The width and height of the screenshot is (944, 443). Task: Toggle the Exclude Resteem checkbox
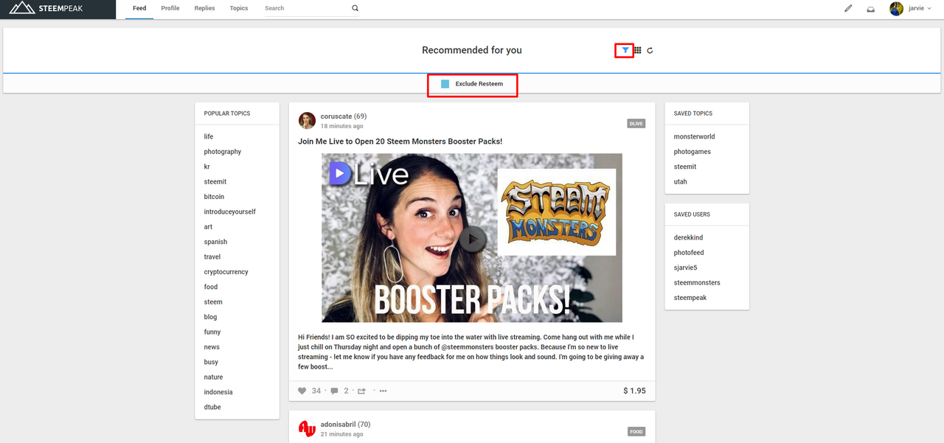(x=445, y=84)
